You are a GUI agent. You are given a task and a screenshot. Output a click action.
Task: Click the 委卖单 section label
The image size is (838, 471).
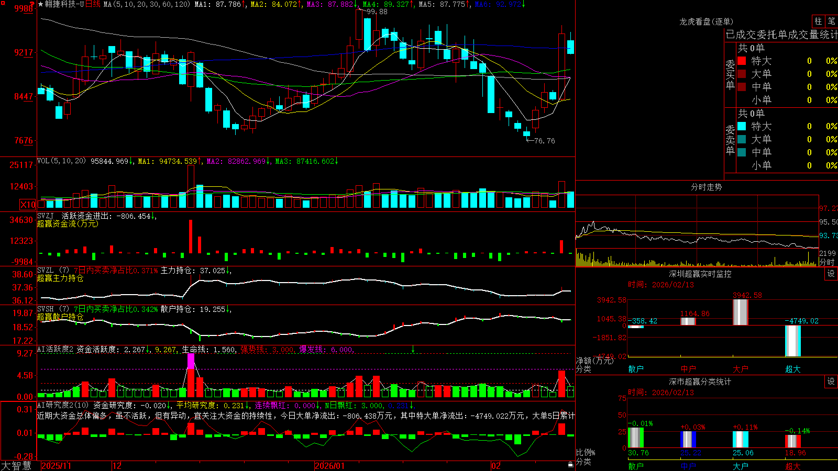730,140
